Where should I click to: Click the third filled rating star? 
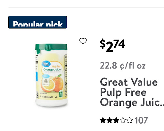116,120
